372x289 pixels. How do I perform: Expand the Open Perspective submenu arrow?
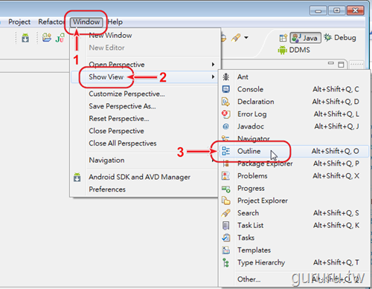pyautogui.click(x=213, y=65)
